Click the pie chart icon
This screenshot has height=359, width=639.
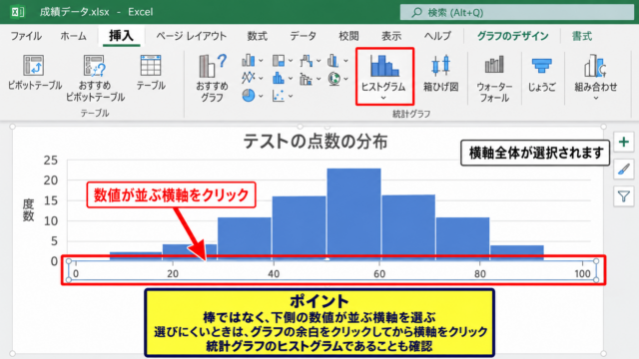249,96
